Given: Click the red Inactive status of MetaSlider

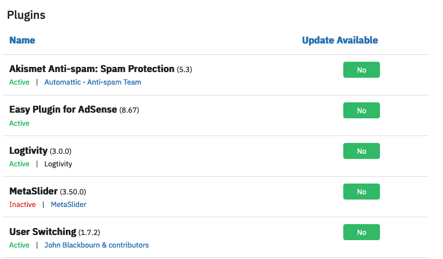Looking at the screenshot, I should click(22, 205).
